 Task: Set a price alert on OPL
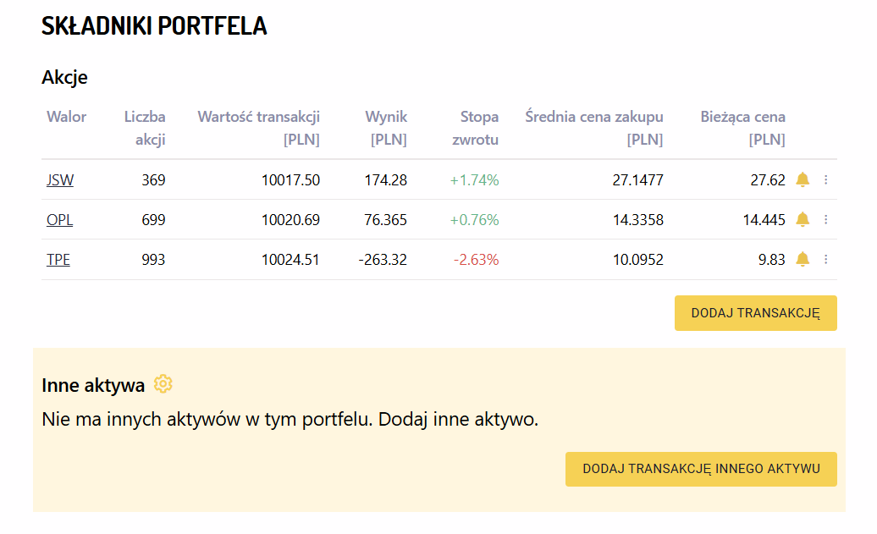click(x=803, y=219)
